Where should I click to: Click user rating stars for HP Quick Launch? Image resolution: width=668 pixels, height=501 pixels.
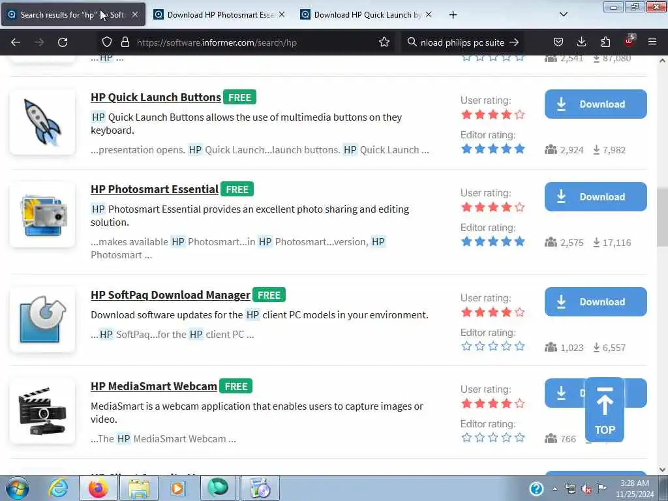(493, 115)
